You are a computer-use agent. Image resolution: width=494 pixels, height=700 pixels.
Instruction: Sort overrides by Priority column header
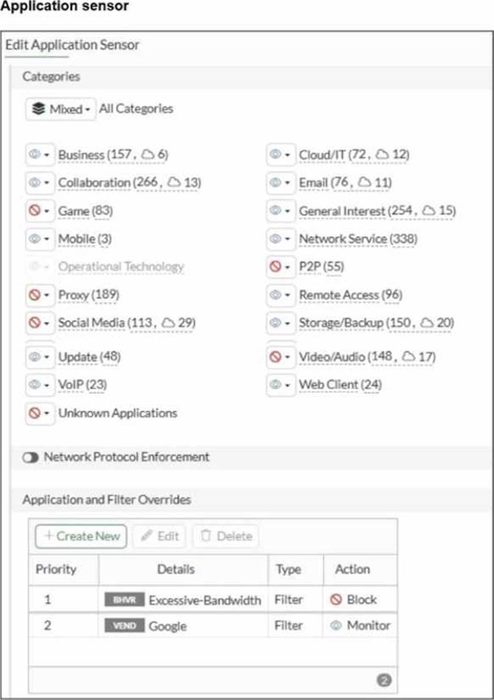coord(56,569)
